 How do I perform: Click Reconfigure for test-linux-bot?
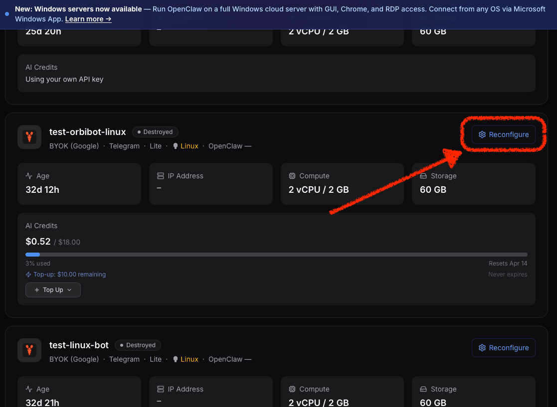coord(504,348)
